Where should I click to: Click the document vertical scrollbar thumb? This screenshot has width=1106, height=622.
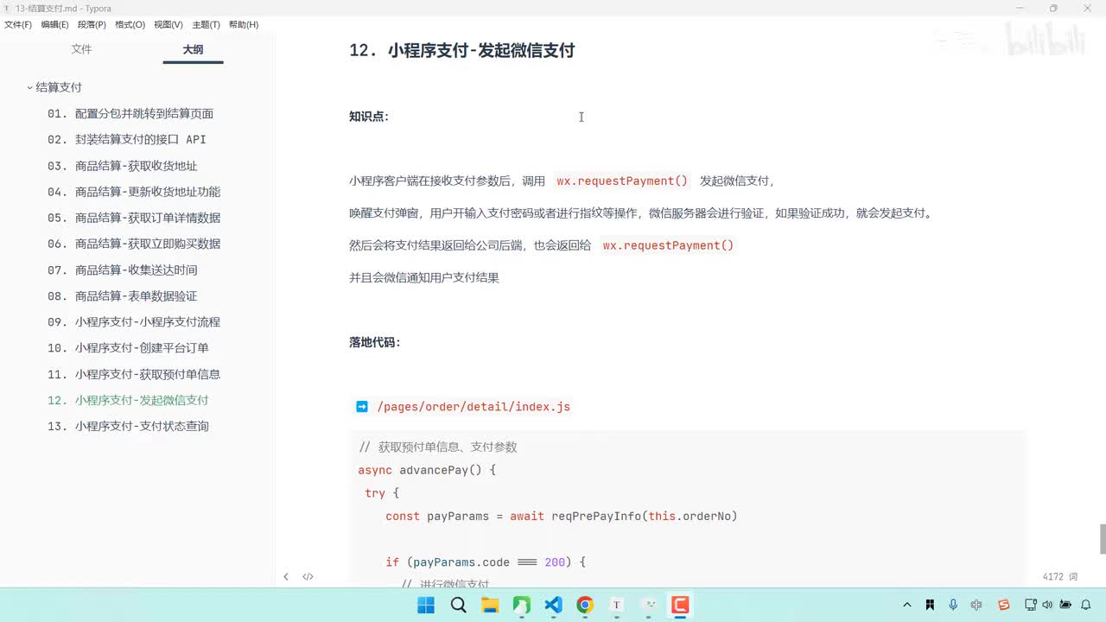[x=1102, y=539]
